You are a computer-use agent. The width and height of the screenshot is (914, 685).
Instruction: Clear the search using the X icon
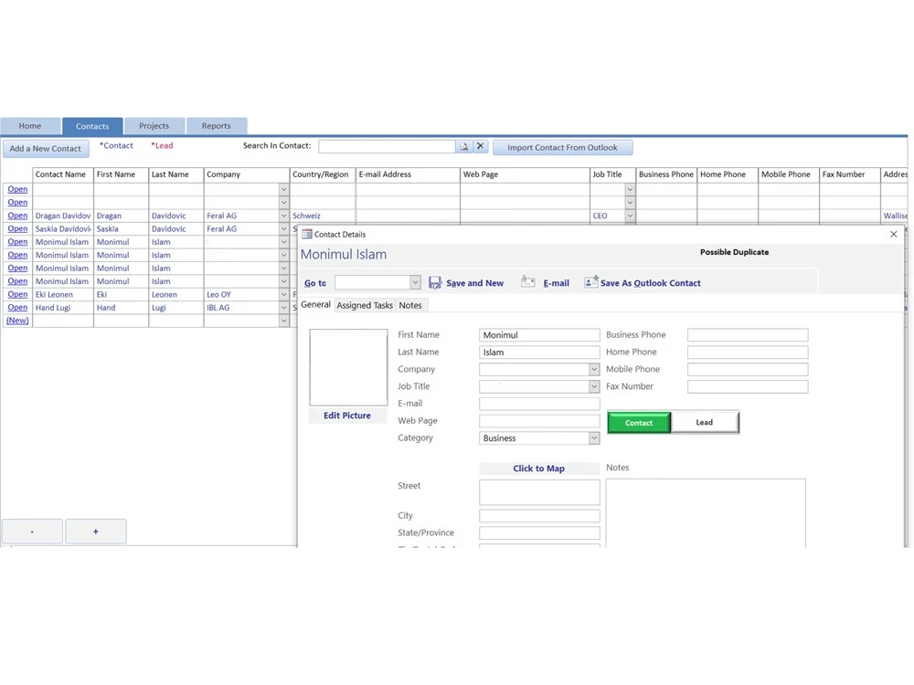click(x=480, y=145)
